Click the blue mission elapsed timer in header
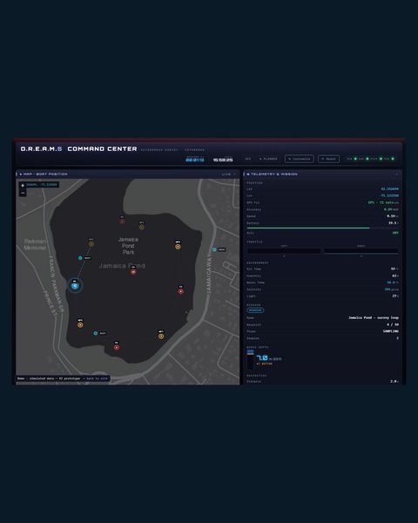 coord(195,160)
